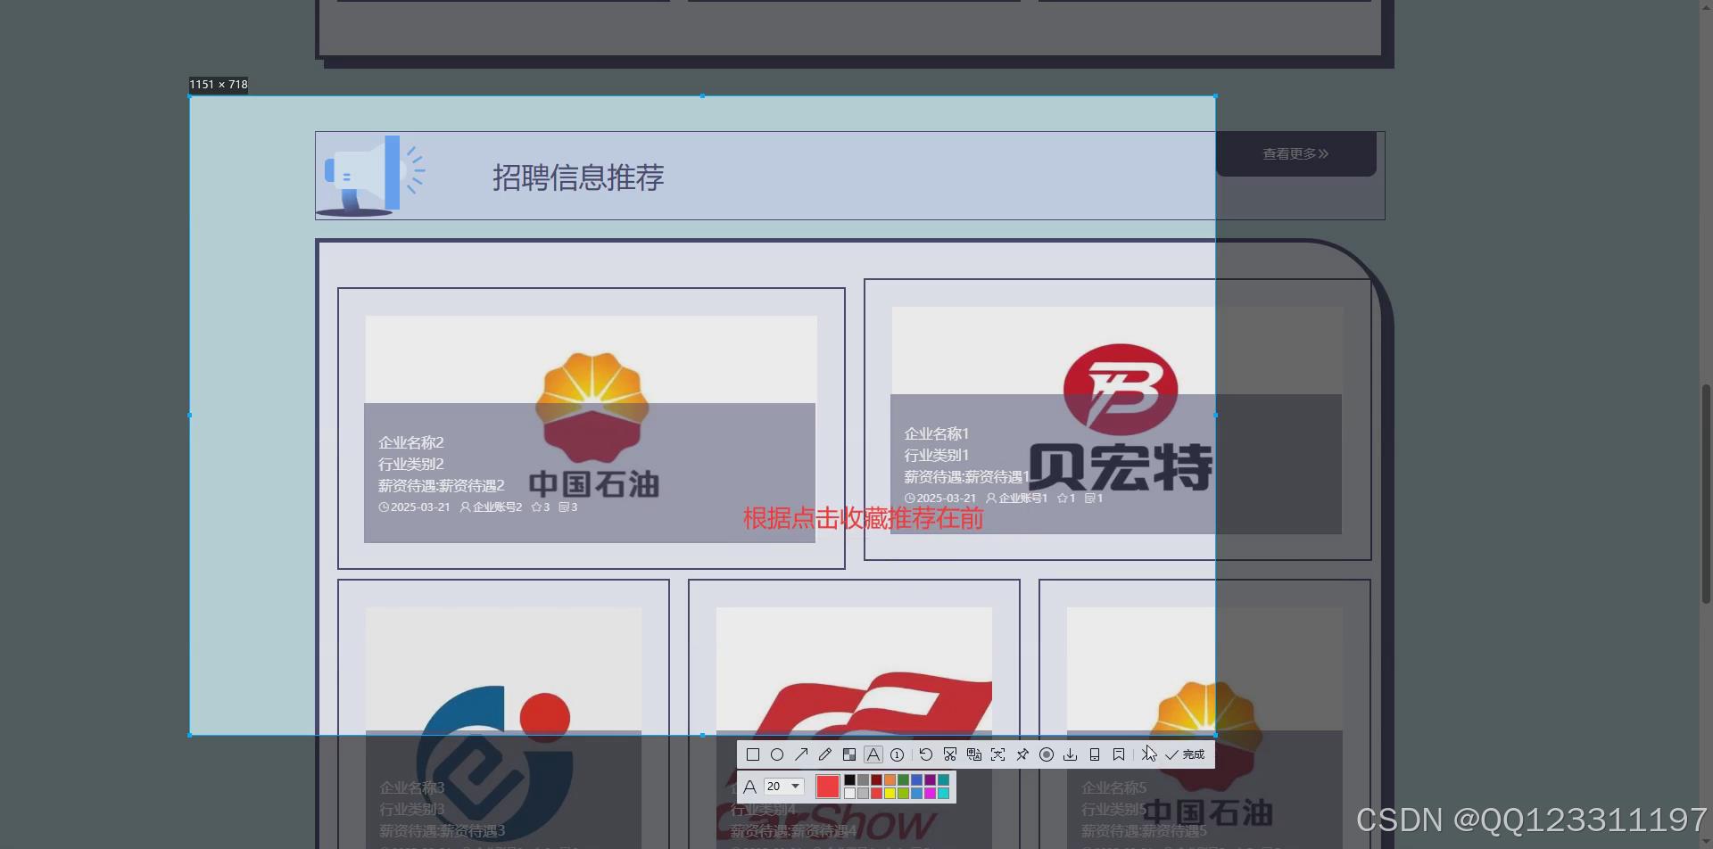The height and width of the screenshot is (849, 1713).
Task: Click the red annotation text 根据点击收藏推荐在前
Action: point(863,518)
